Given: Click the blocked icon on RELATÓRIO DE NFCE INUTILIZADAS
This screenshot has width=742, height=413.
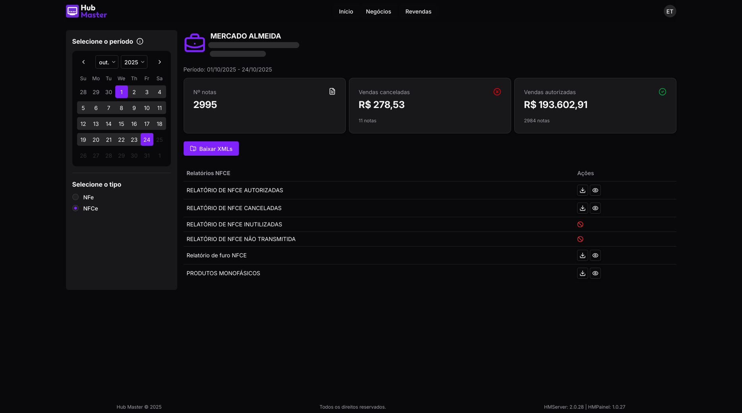Looking at the screenshot, I should click(x=580, y=224).
